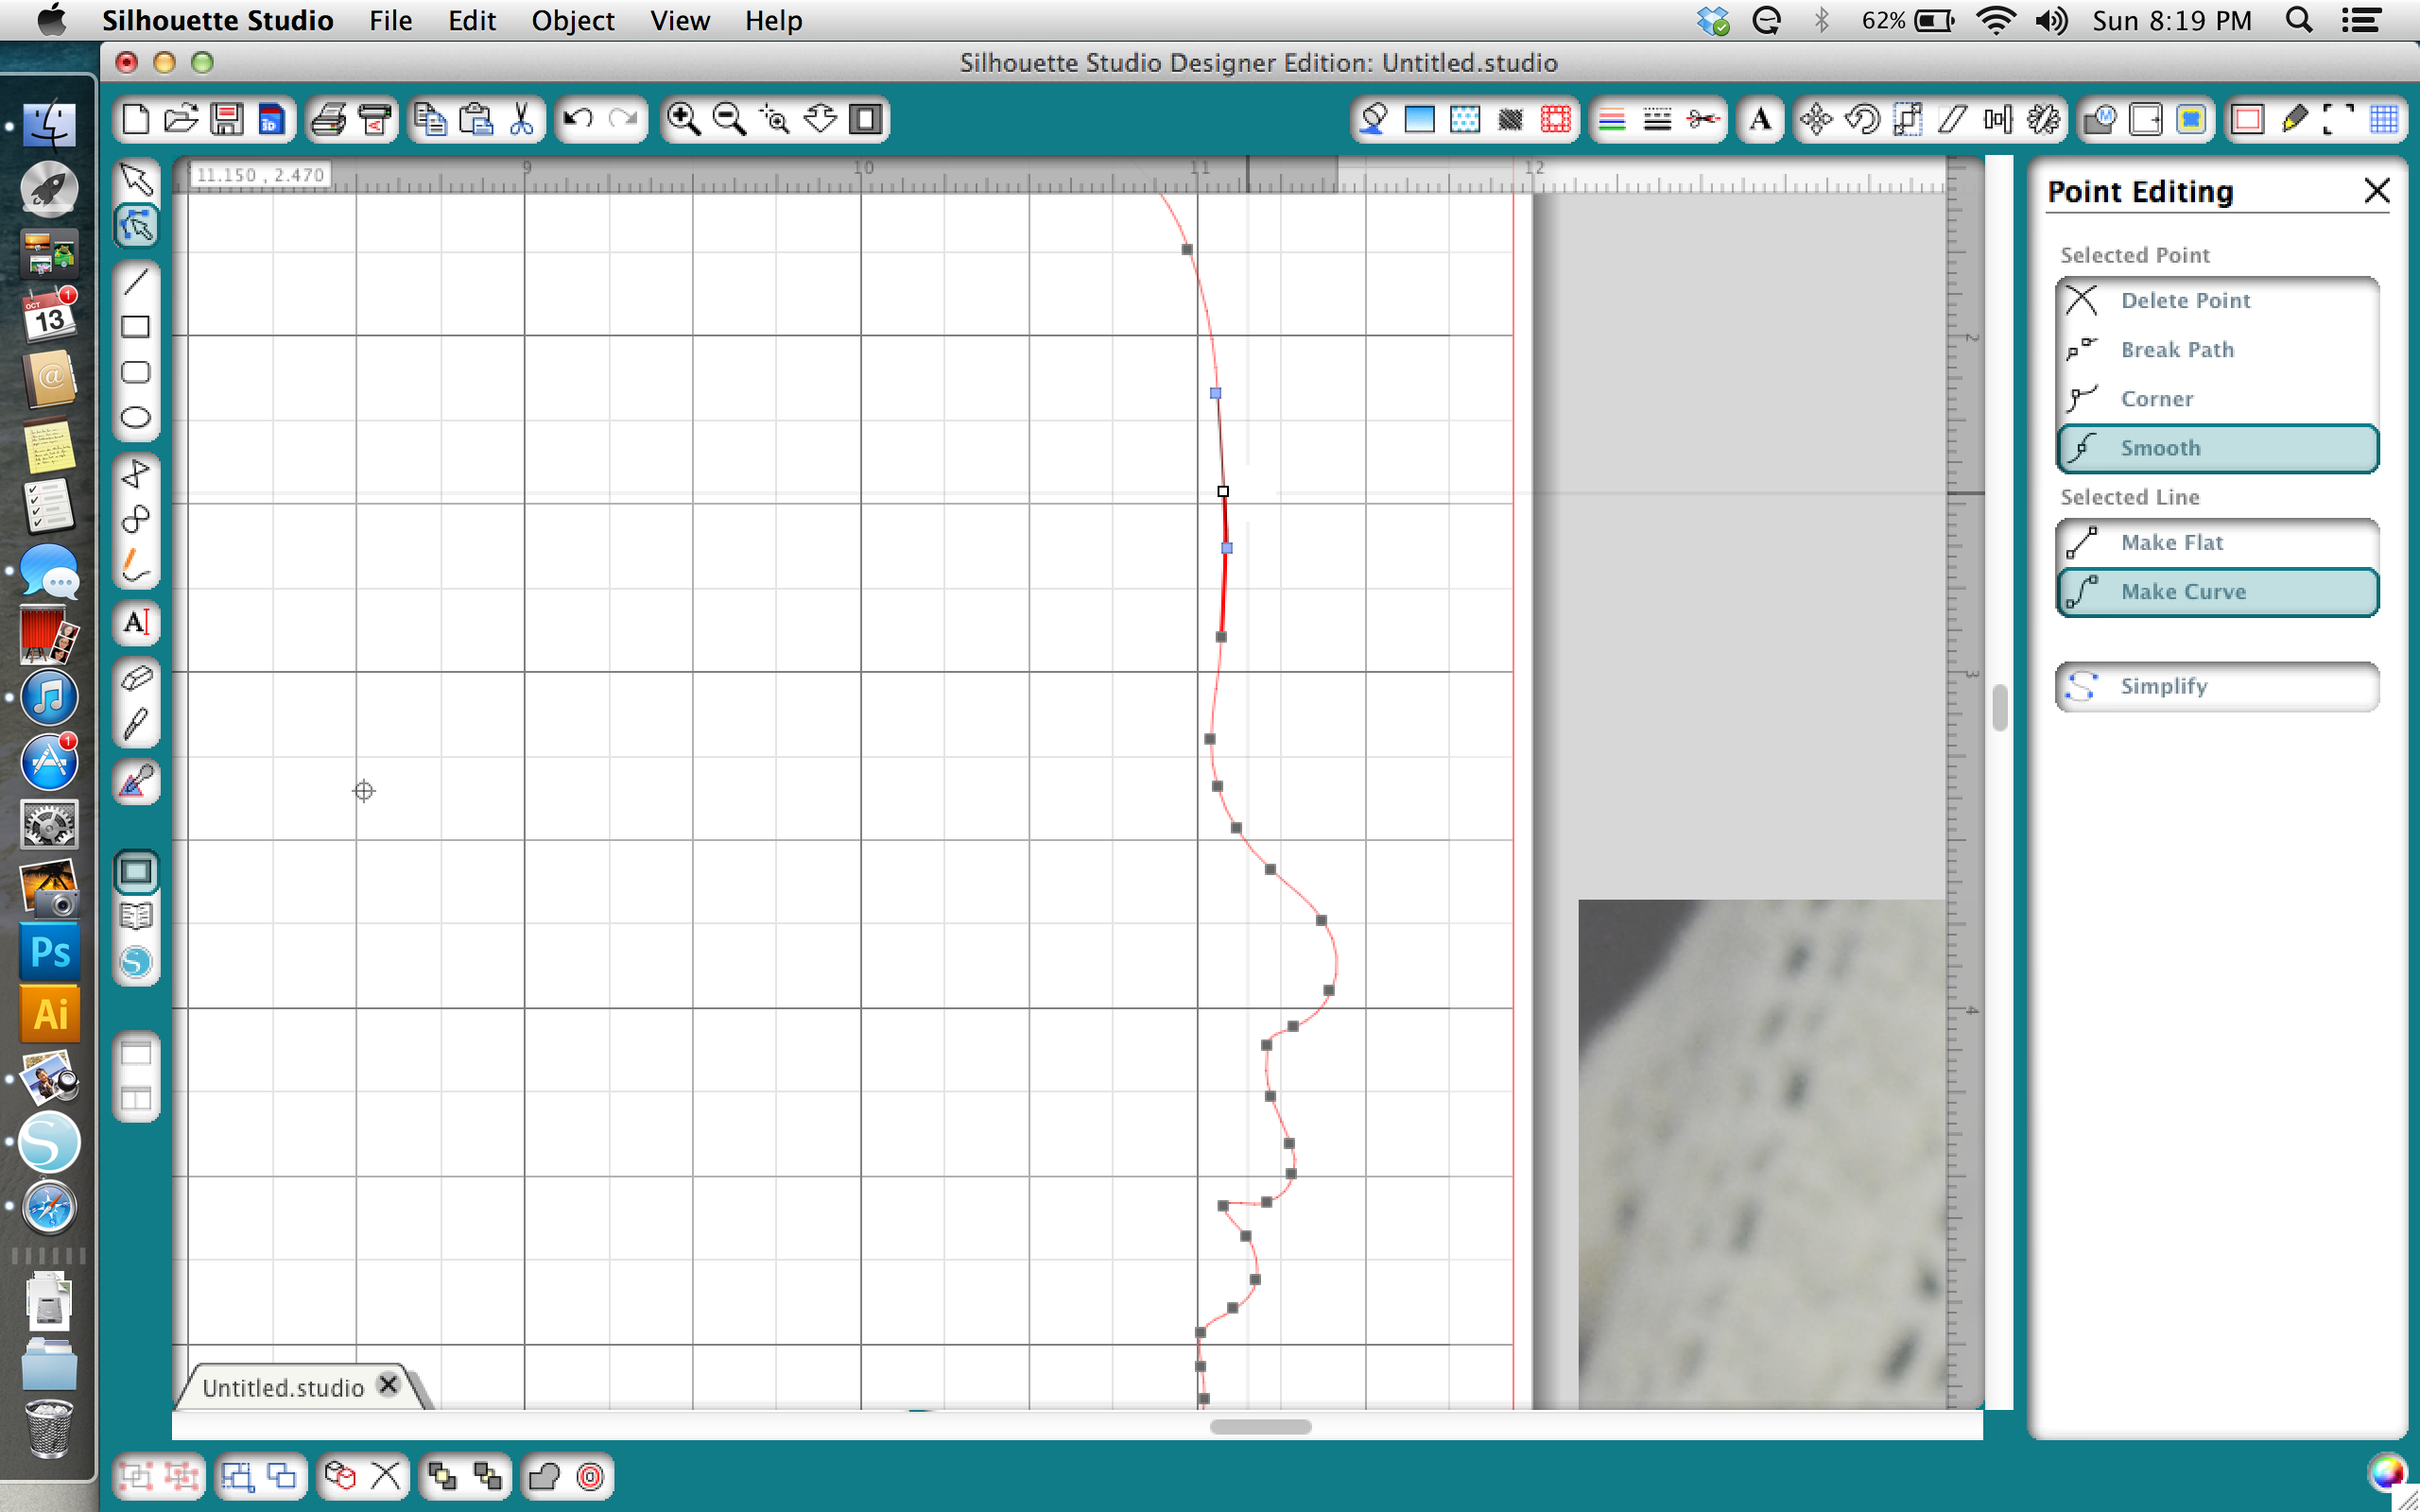2420x1512 pixels.
Task: Click the Weld tool in bottom toolbar
Action: tap(547, 1479)
